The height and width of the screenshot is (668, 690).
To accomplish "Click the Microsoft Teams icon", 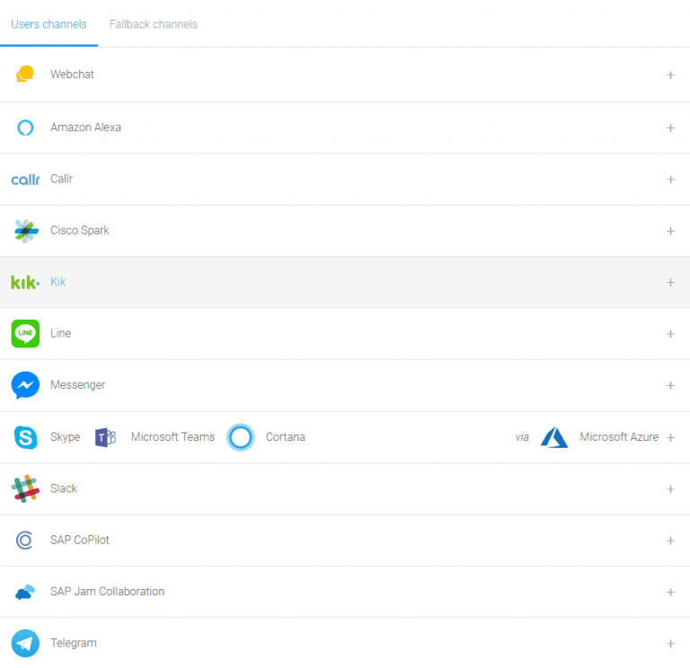I will [106, 437].
